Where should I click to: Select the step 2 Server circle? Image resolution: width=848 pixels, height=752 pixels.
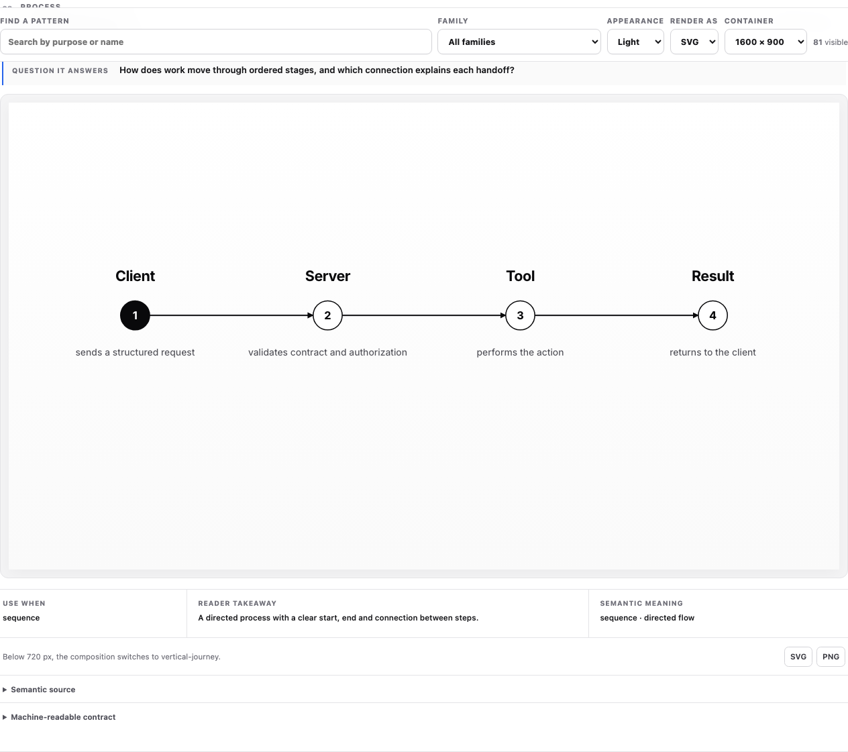[327, 315]
